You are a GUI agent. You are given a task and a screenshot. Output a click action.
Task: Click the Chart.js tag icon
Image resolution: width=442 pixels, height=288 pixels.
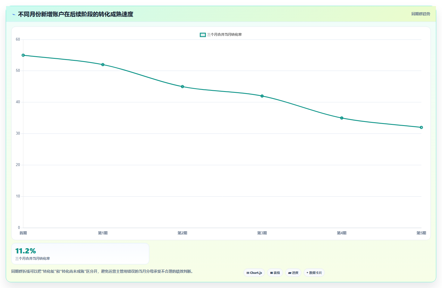[x=248, y=273]
